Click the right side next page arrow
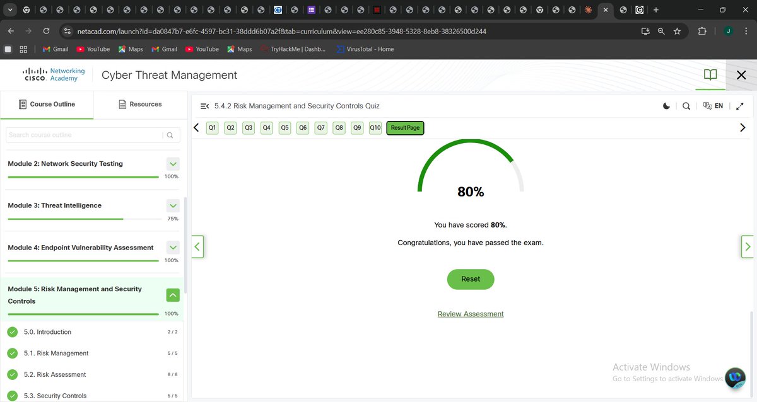 [x=748, y=246]
